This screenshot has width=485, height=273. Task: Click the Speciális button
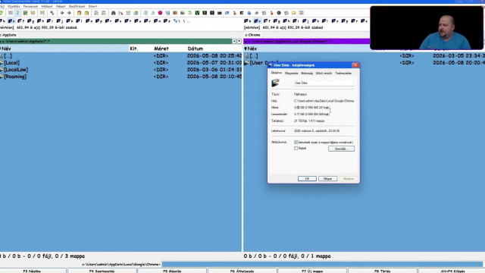click(341, 149)
